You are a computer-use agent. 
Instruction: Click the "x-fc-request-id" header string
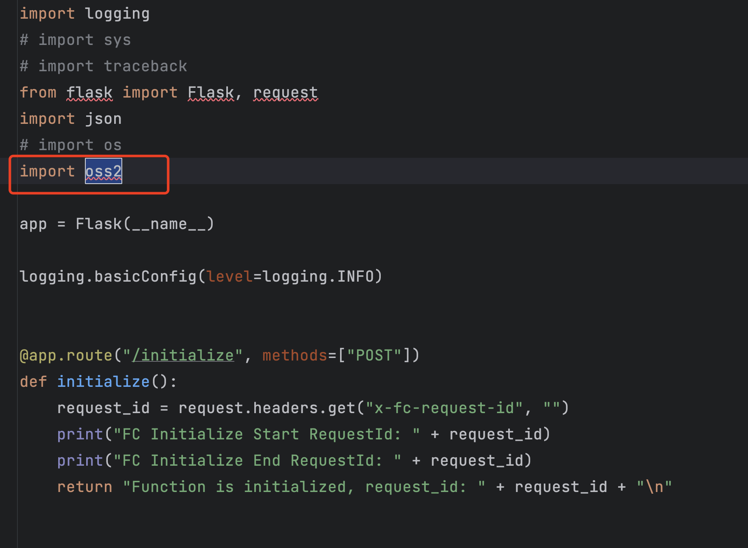coord(444,408)
